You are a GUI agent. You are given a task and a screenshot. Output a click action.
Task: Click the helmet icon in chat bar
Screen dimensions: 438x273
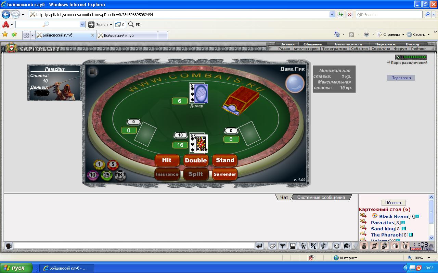347,246
